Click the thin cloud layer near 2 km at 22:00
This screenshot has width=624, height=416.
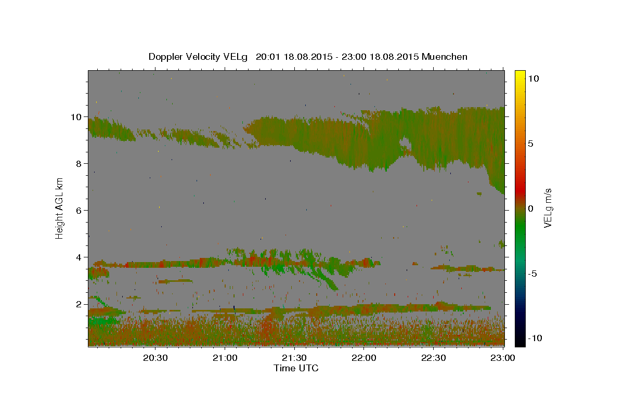click(364, 309)
